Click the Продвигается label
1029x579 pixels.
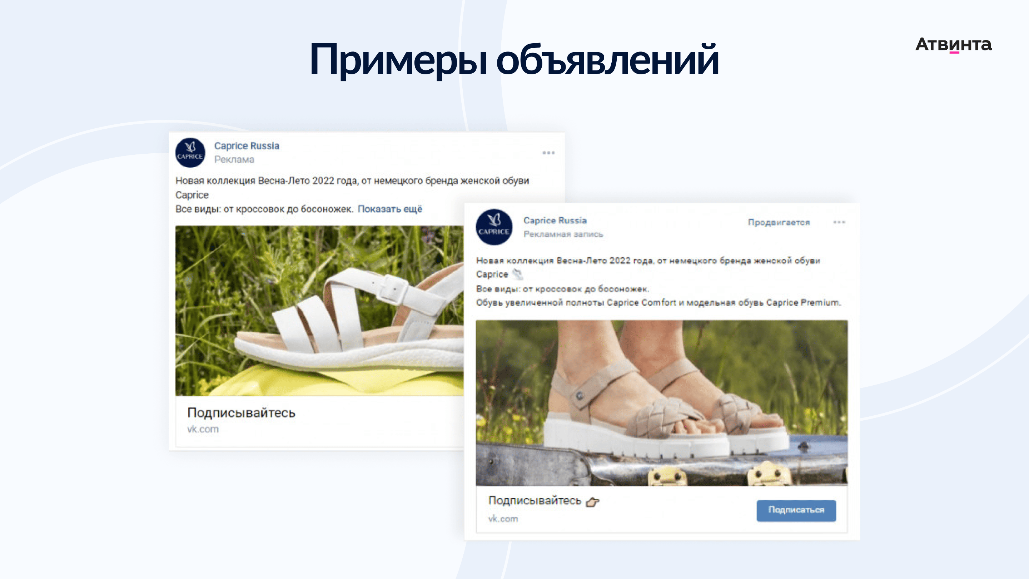pos(779,222)
